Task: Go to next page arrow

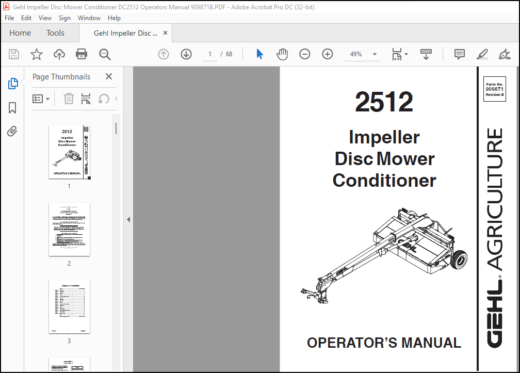Action: (x=186, y=54)
